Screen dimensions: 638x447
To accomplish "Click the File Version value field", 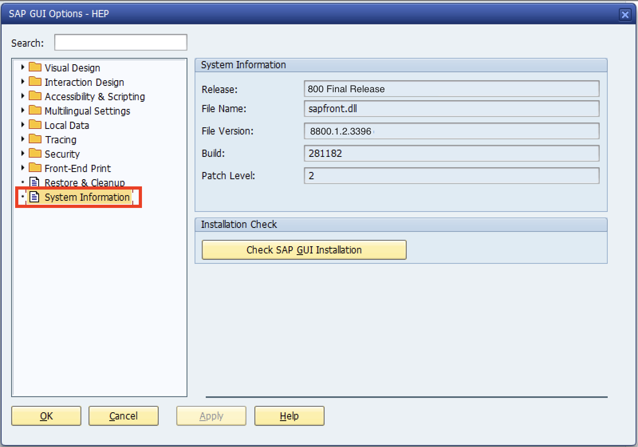I will coord(451,131).
